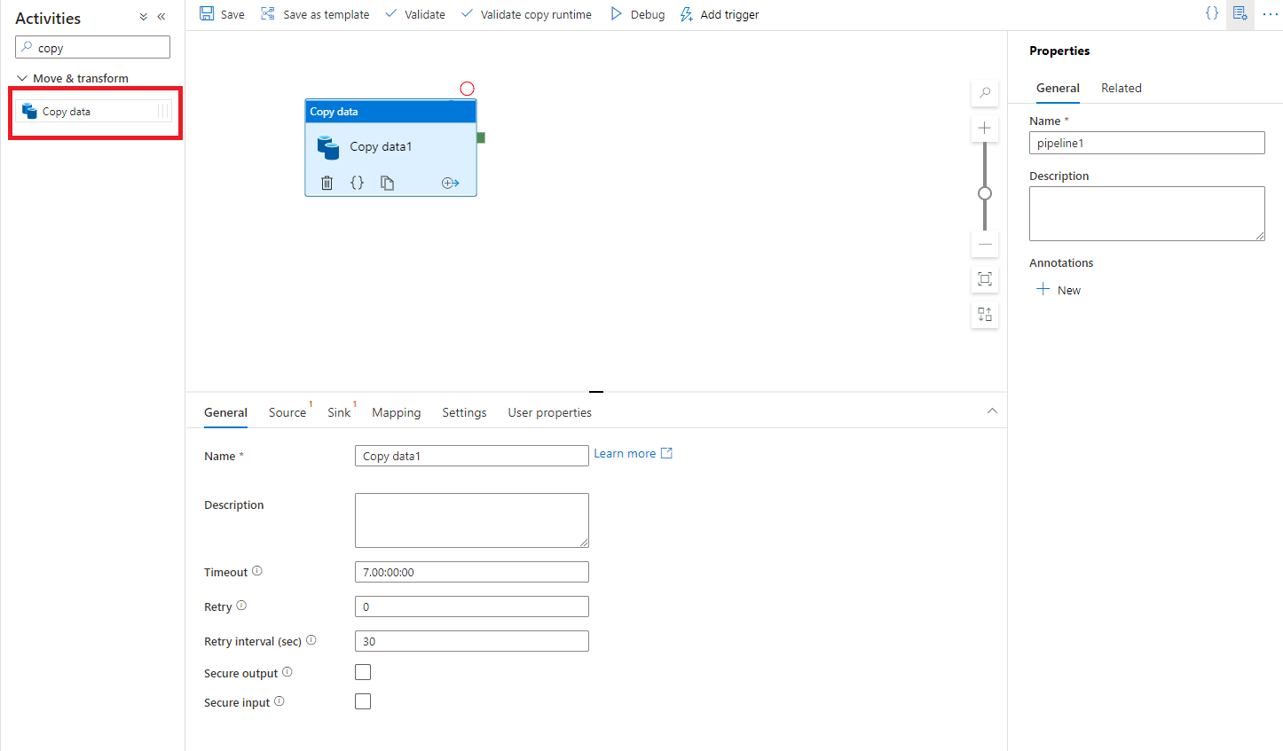Screen dimensions: 1283x751
Task: Collapse the activity settings bottom panel
Action: click(992, 411)
